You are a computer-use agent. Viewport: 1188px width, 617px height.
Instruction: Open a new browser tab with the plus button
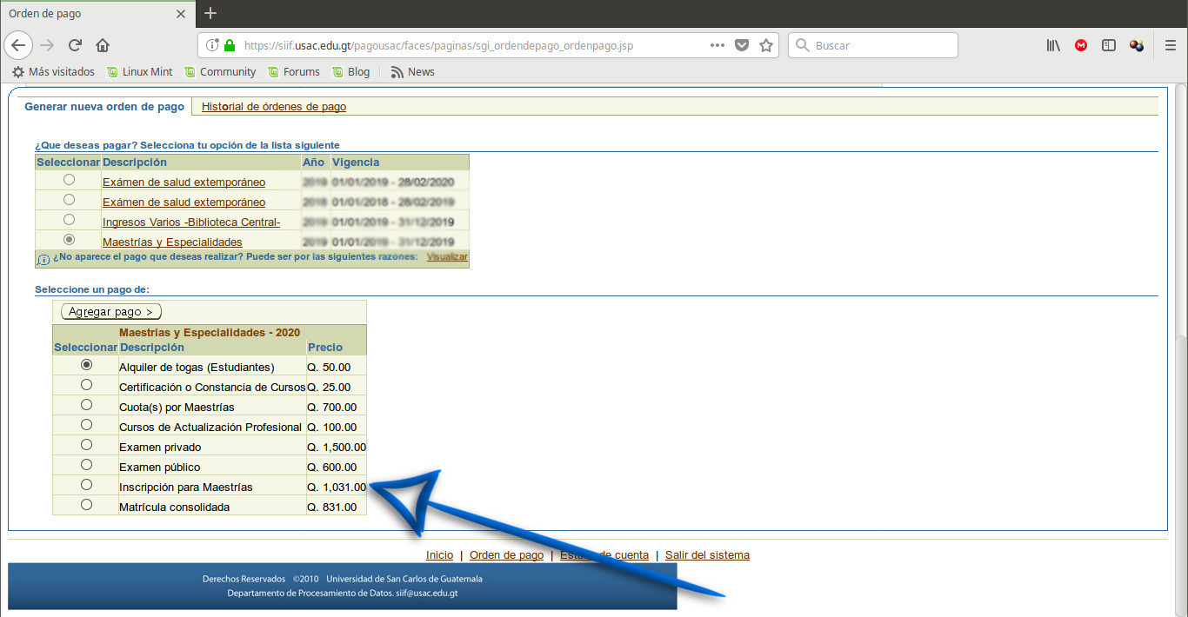[210, 13]
